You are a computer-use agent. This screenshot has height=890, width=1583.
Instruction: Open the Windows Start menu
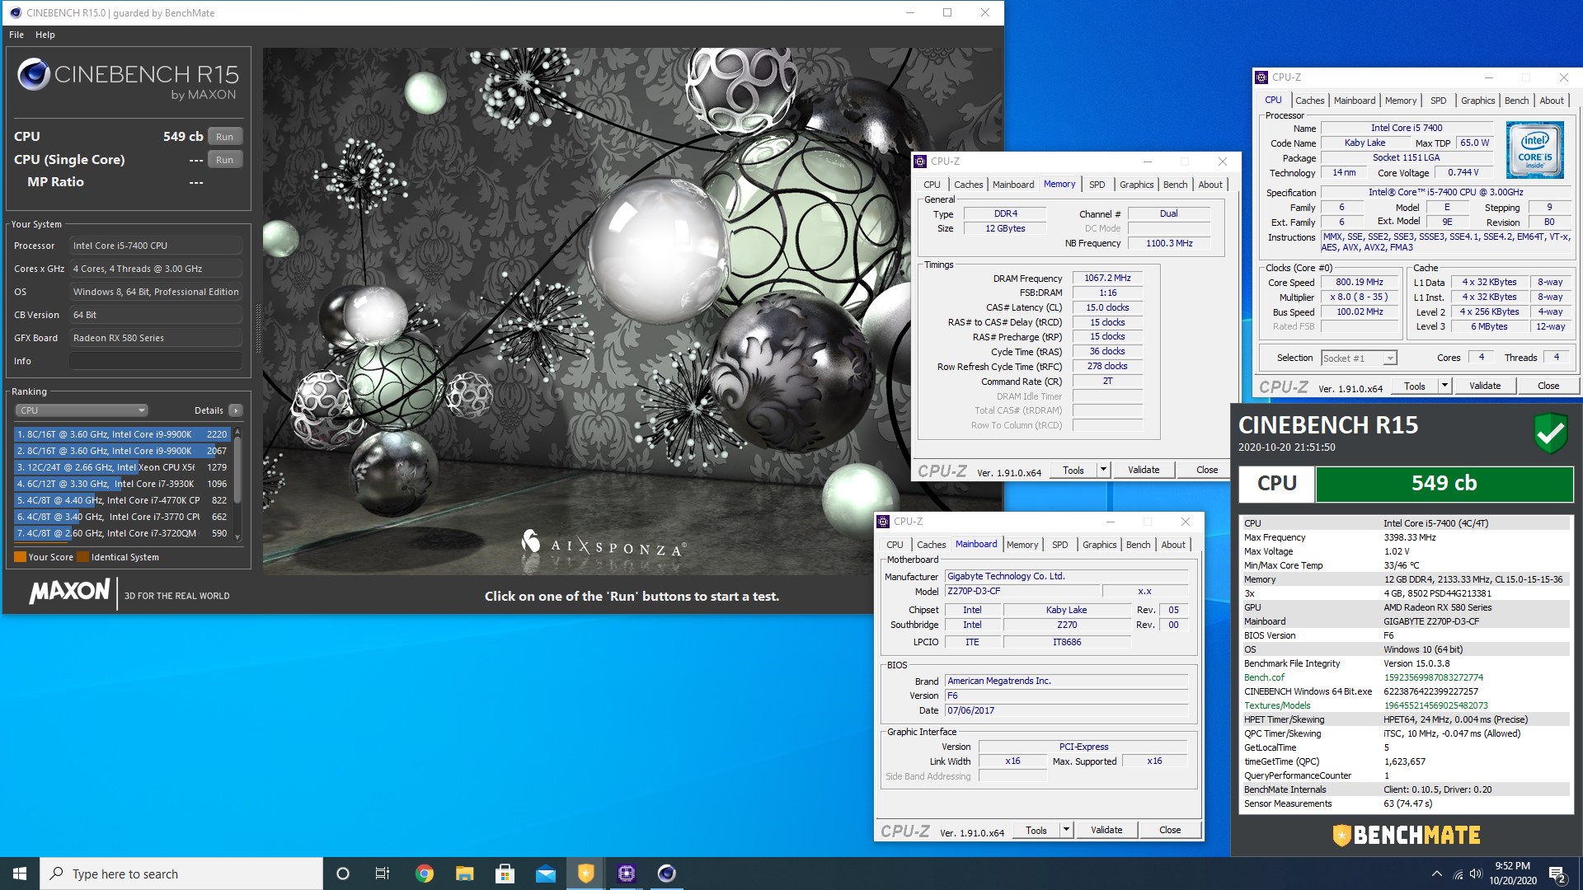point(20,874)
